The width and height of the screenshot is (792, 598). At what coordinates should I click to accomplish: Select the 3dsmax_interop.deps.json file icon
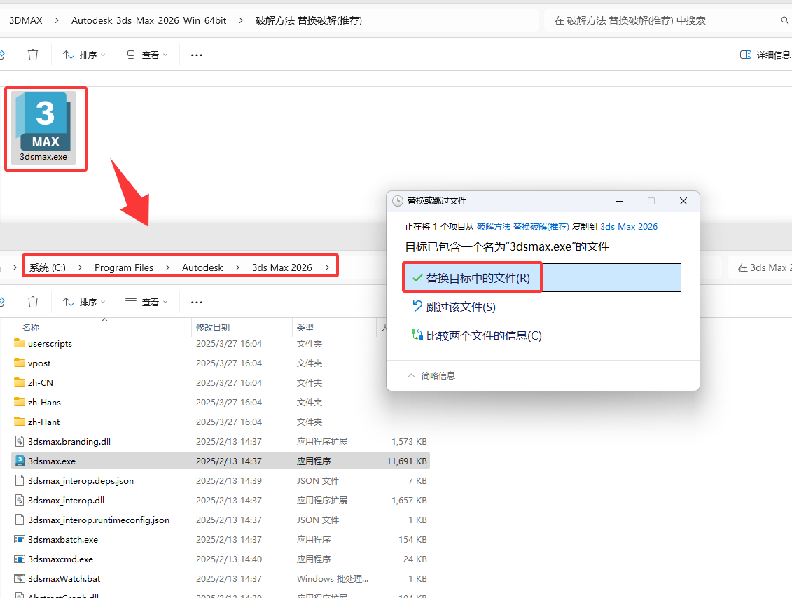pyautogui.click(x=20, y=480)
